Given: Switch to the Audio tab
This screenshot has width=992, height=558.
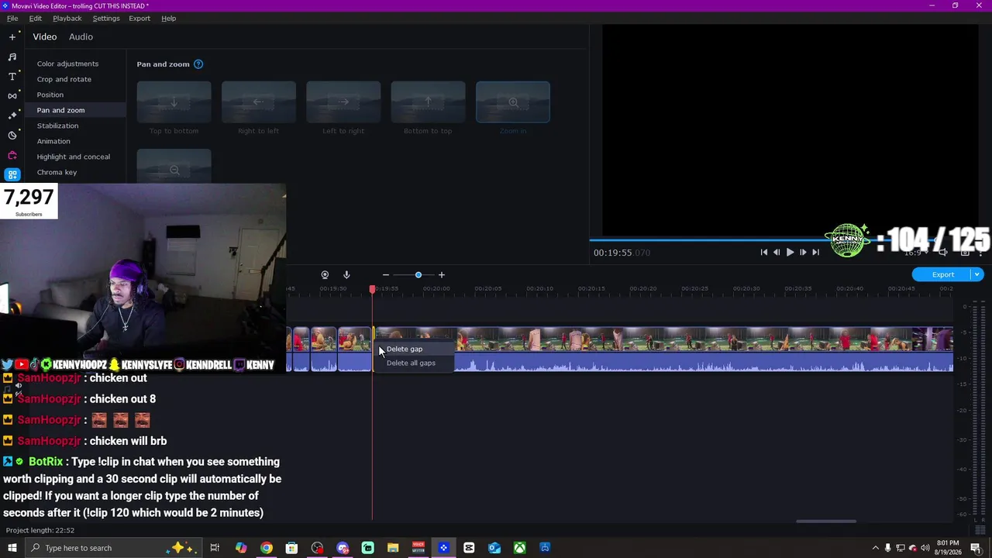Looking at the screenshot, I should (81, 36).
